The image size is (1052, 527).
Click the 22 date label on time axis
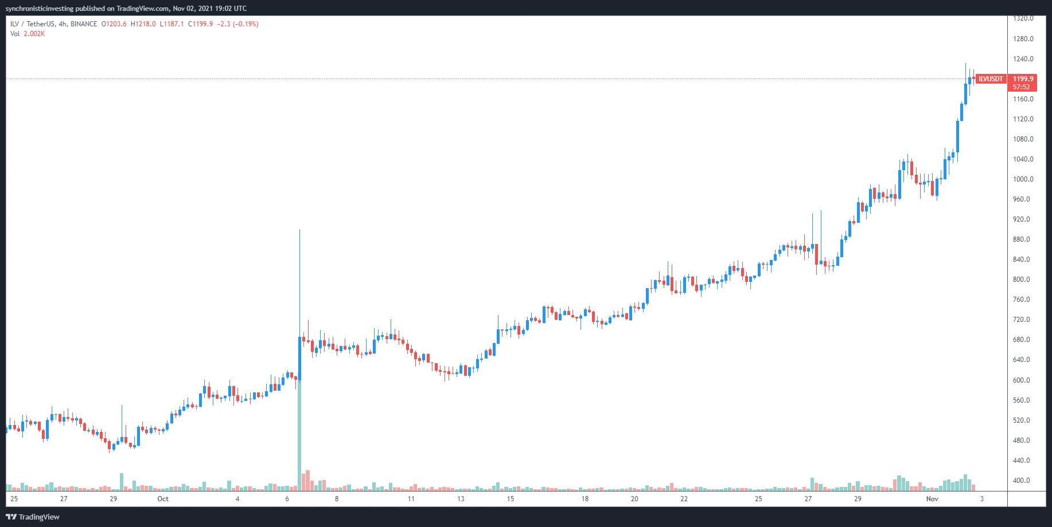pos(684,499)
